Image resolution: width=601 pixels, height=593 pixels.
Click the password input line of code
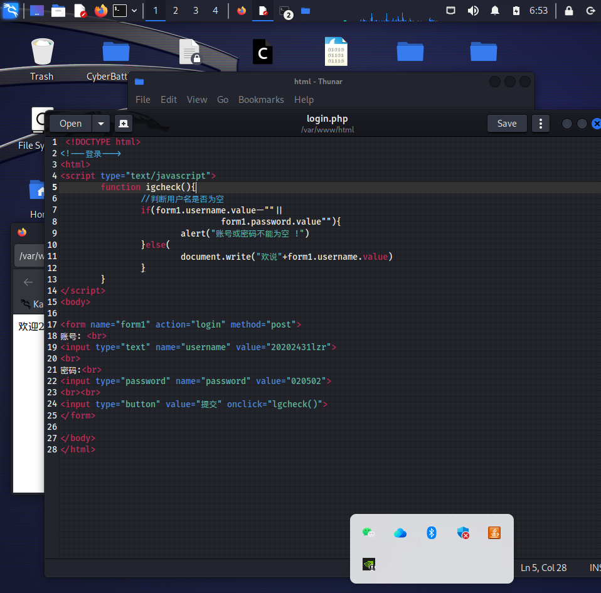(196, 381)
